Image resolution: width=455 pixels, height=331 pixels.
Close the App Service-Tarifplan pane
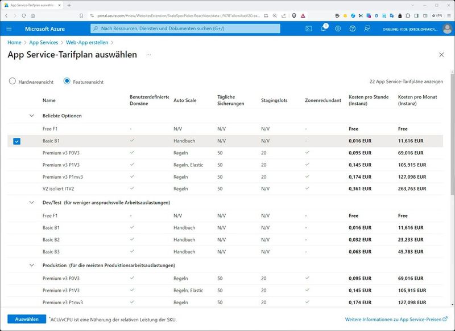[441, 55]
